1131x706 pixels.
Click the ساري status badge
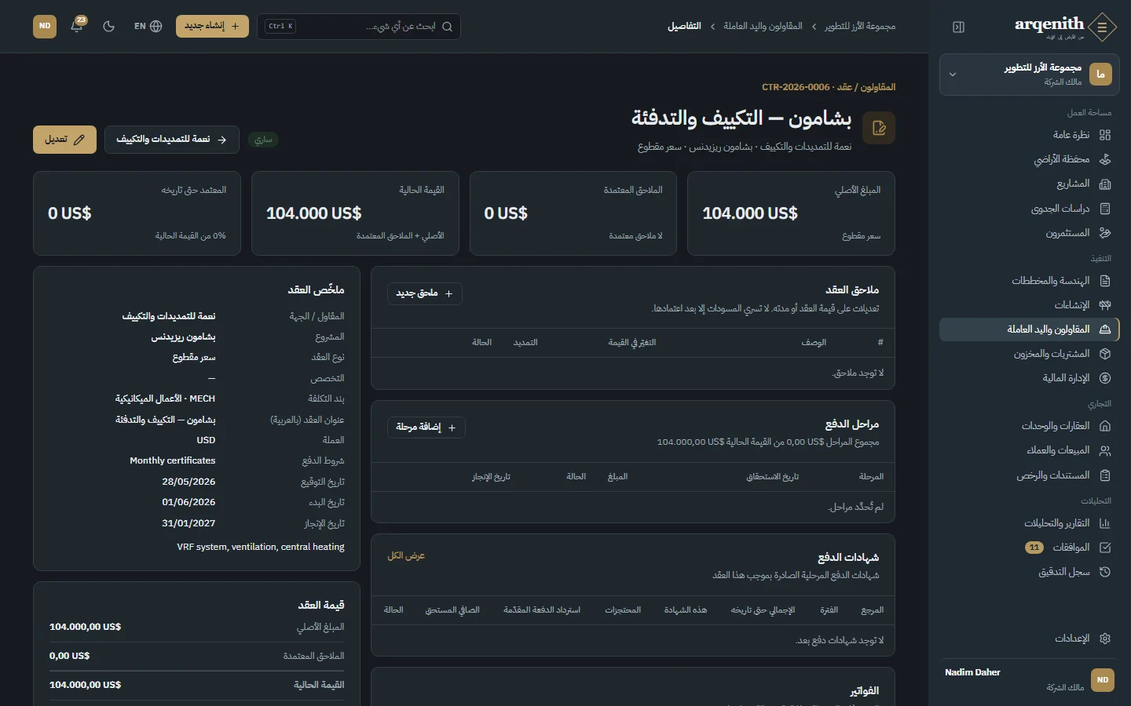(x=263, y=140)
